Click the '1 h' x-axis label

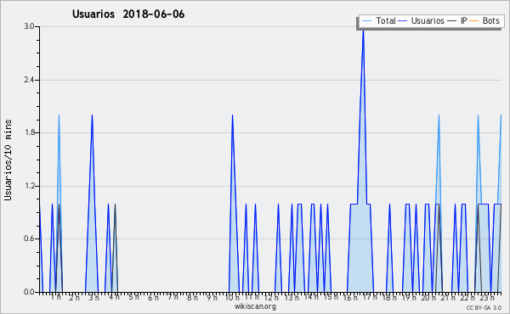pyautogui.click(x=55, y=297)
